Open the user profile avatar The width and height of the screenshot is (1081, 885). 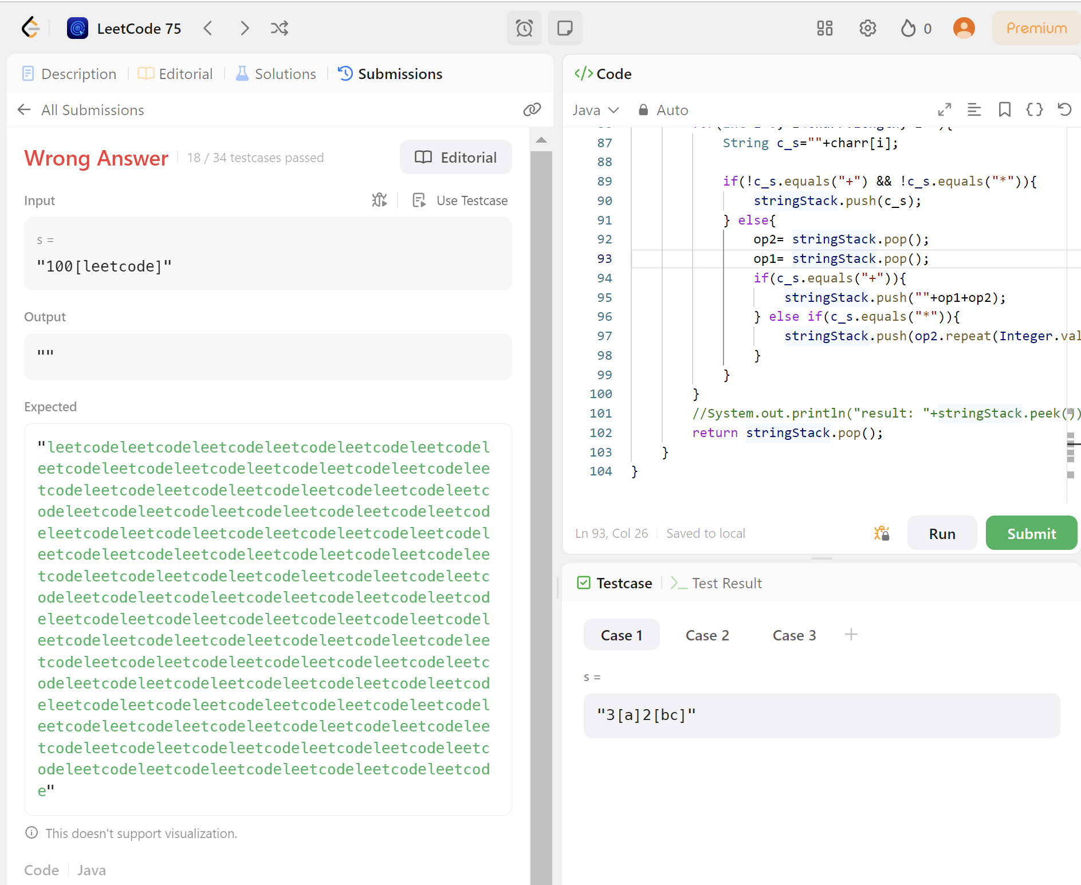click(964, 28)
